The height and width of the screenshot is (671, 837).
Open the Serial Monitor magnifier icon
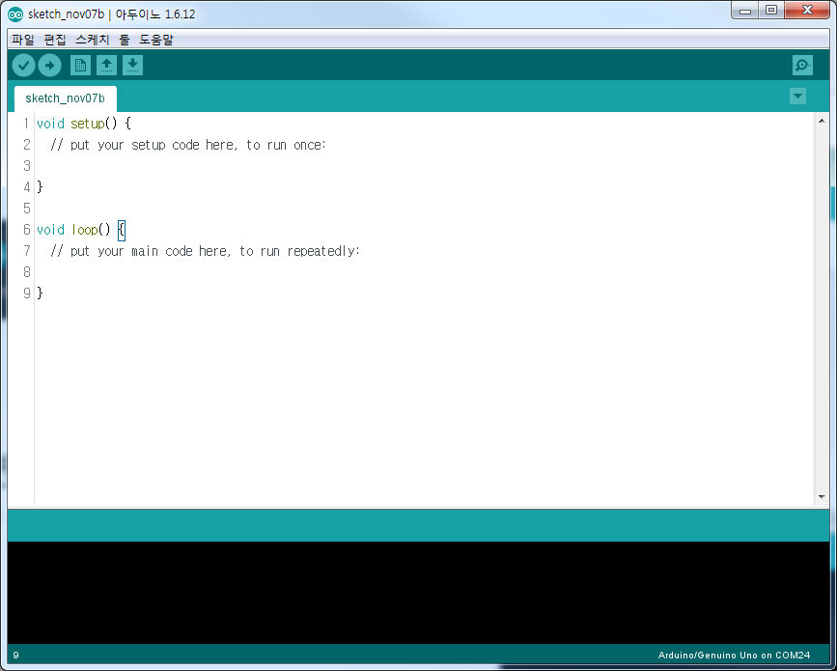point(802,65)
